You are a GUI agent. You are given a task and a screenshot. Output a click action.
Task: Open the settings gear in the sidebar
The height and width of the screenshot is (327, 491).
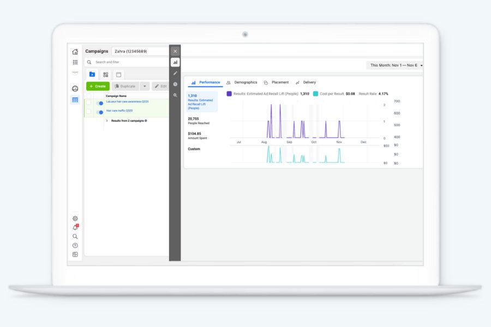coord(75,219)
